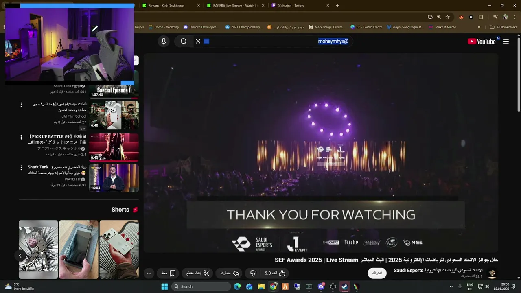Open the 2021 Championship bookmark
Image resolution: width=521 pixels, height=293 pixels.
pos(243,27)
